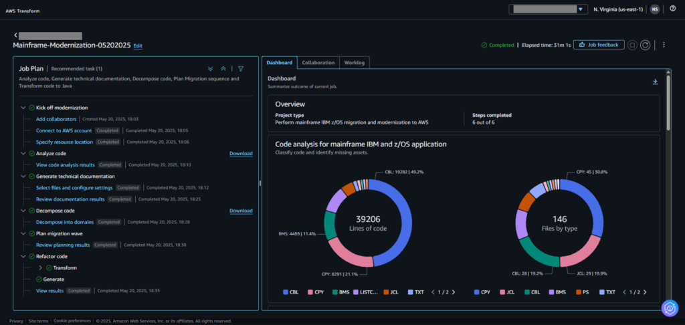Collapse the Refactor code section
Viewport: 685px width, 325px height.
pyautogui.click(x=23, y=256)
